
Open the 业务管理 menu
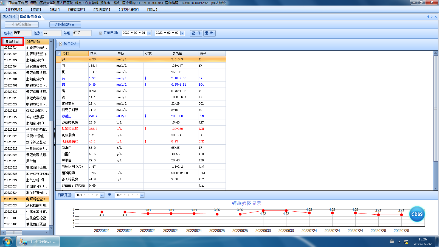[14, 10]
